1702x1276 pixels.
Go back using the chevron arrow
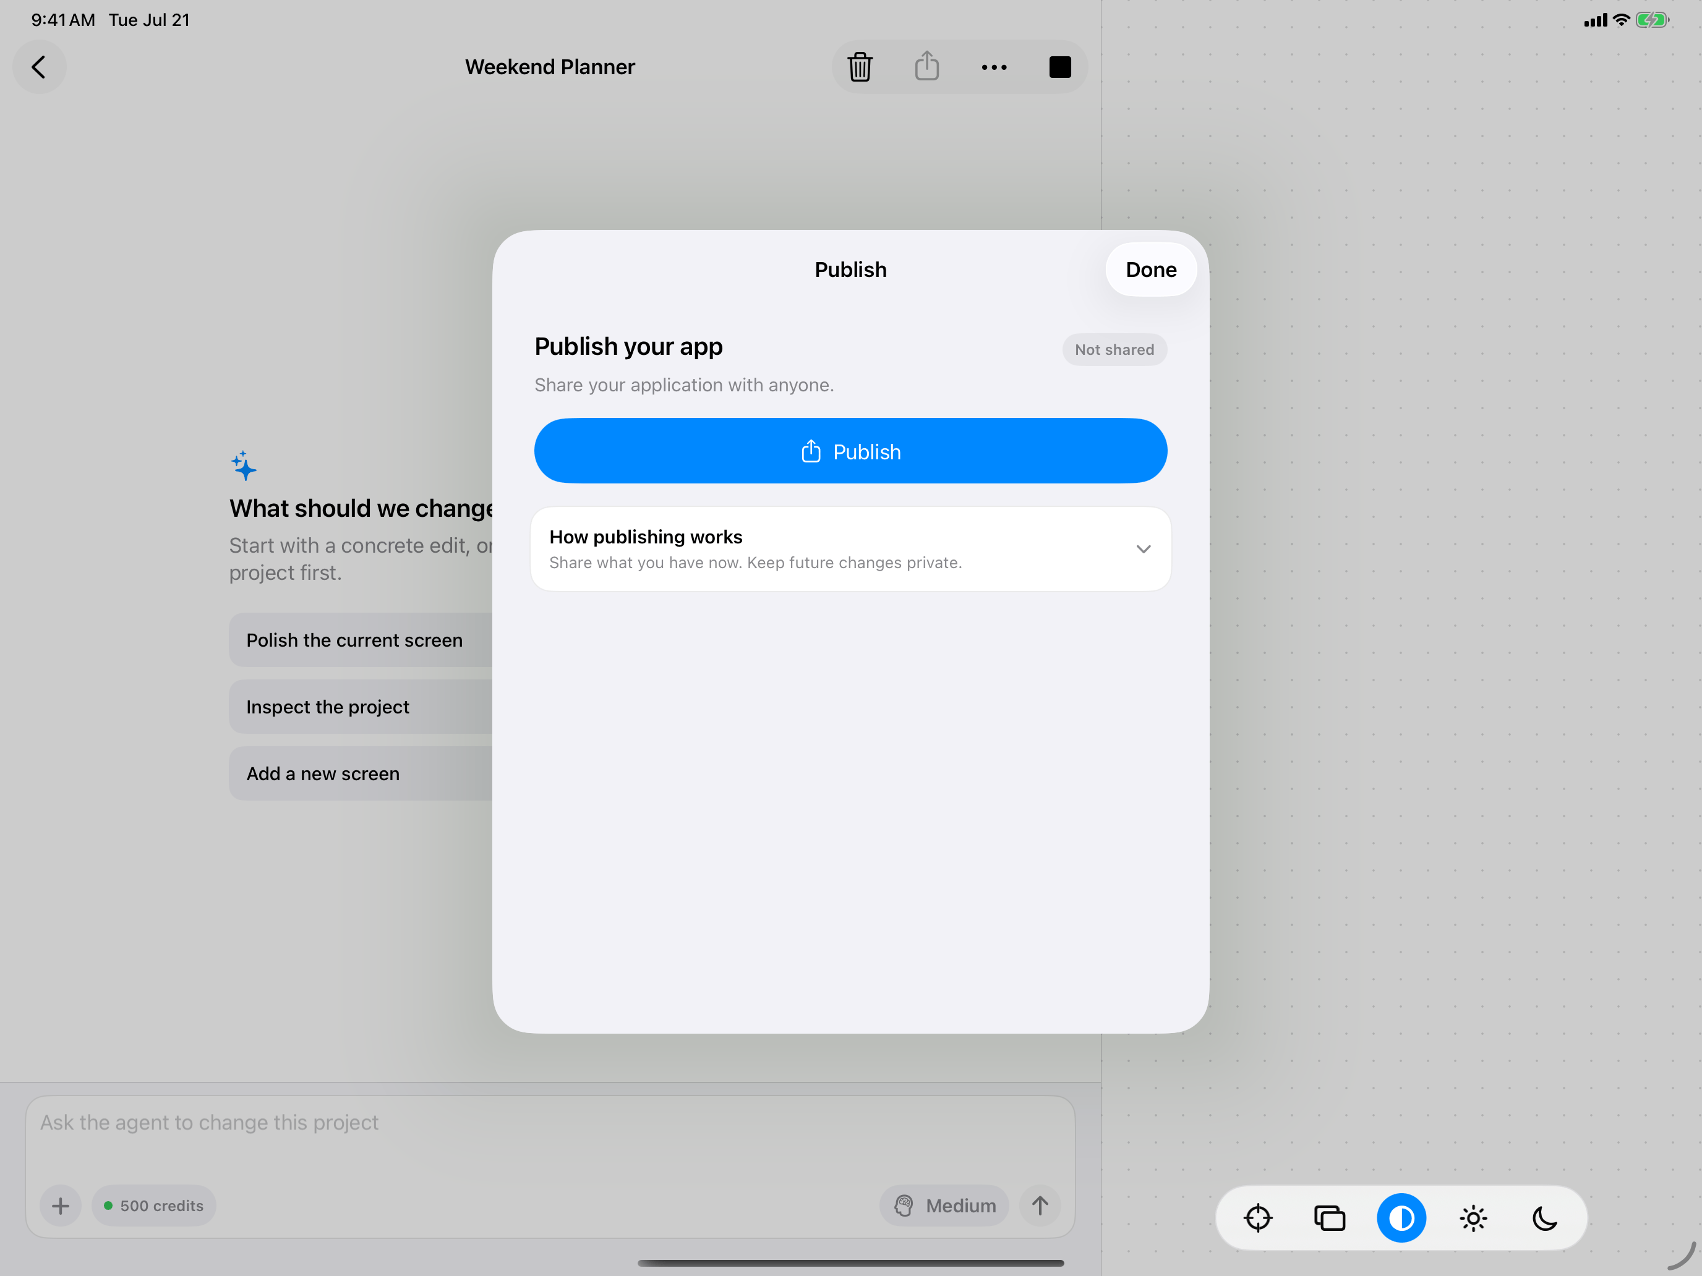click(x=39, y=67)
